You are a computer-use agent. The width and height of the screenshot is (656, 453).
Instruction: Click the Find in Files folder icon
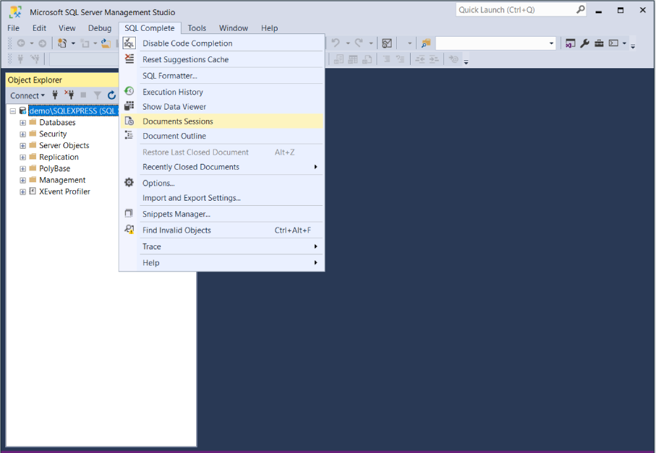[426, 43]
